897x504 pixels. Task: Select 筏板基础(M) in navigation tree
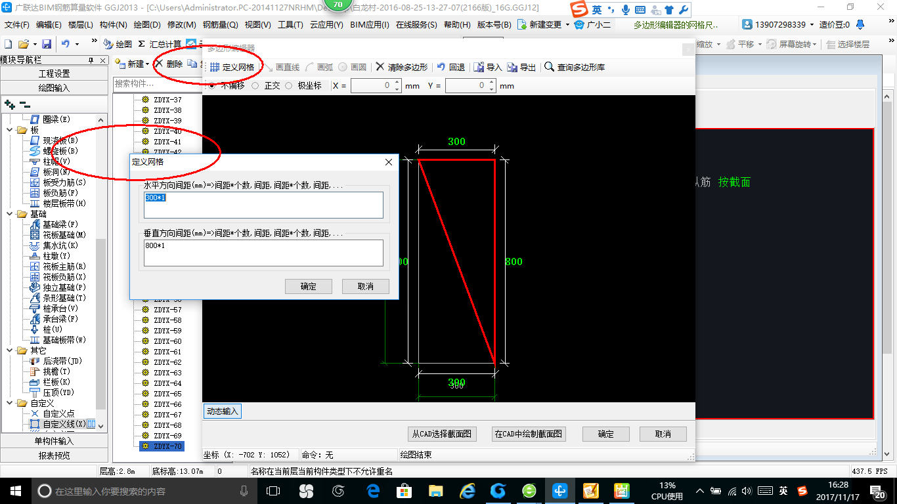pos(58,235)
